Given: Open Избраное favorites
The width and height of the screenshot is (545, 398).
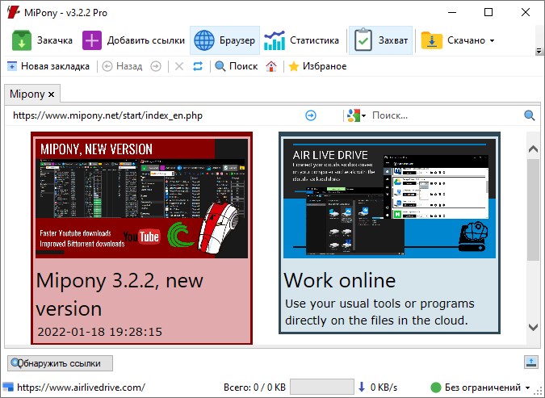Looking at the screenshot, I should click(x=317, y=66).
